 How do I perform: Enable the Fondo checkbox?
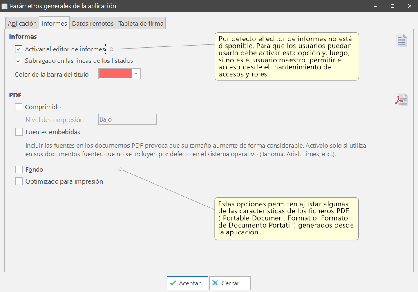pyautogui.click(x=19, y=169)
